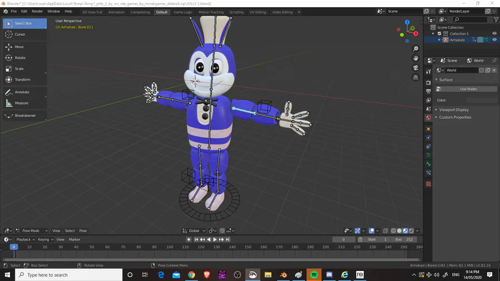The image size is (500, 281).
Task: Switch perspective/orthographic grid icon
Action: pyautogui.click(x=416, y=77)
